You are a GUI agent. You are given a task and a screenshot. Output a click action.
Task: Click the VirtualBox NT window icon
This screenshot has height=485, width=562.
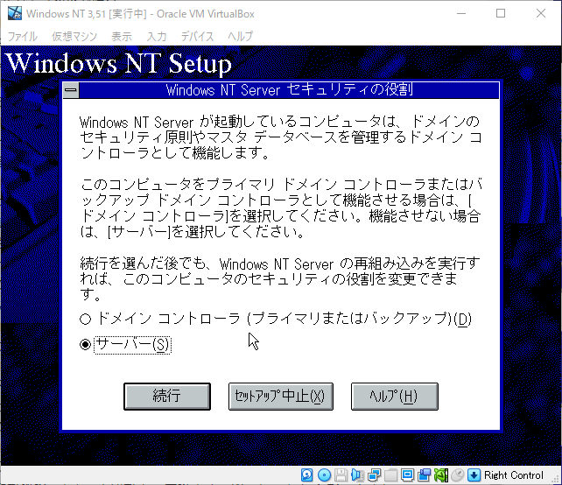coord(15,14)
